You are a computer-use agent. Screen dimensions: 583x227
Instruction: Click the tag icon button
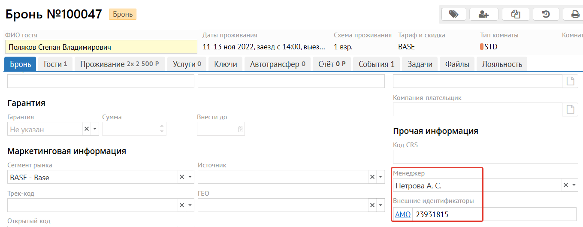tap(453, 14)
